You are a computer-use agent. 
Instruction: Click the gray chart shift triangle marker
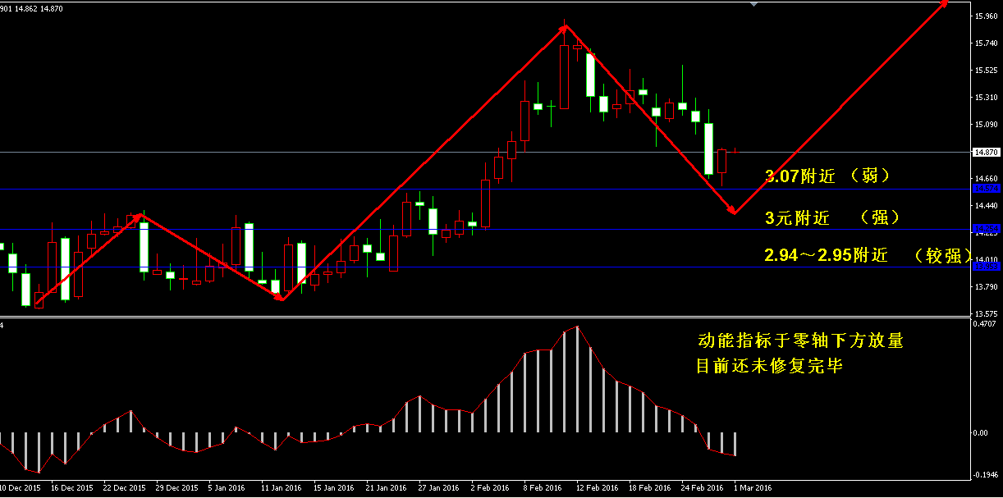[753, 4]
